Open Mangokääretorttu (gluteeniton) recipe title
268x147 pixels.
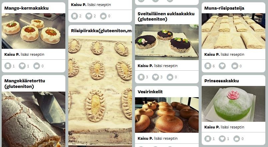(x=25, y=84)
